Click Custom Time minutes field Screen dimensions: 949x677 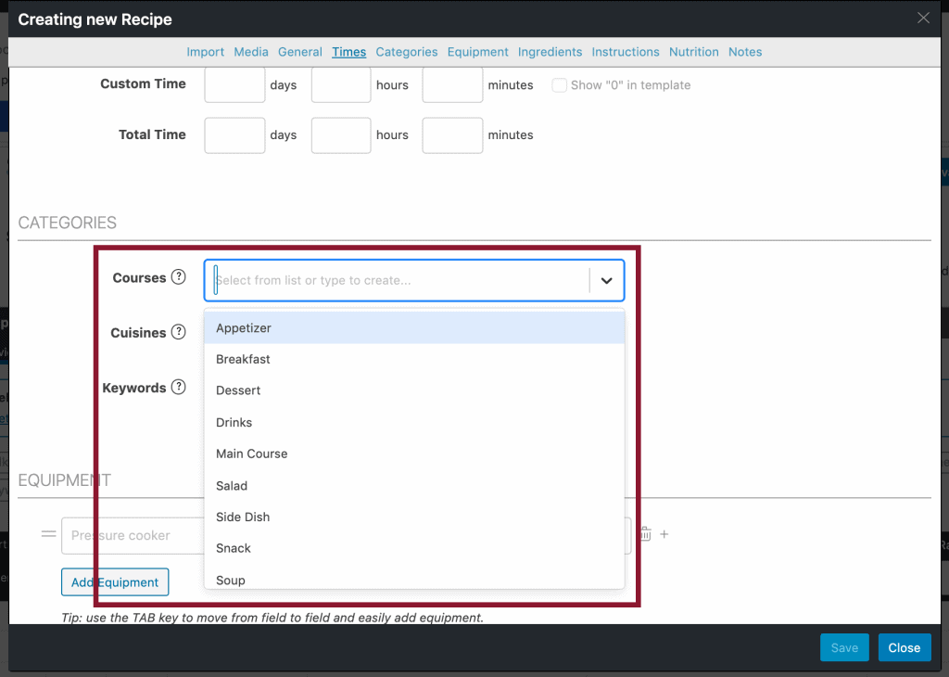(x=452, y=84)
